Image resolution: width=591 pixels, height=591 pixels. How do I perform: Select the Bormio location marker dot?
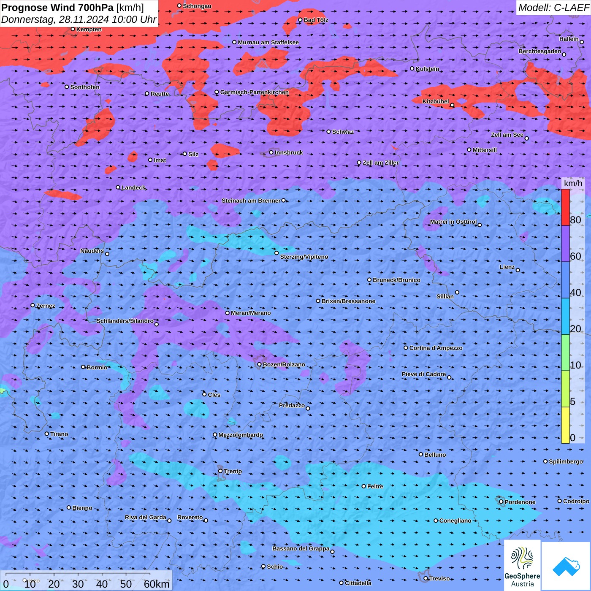[x=83, y=367]
